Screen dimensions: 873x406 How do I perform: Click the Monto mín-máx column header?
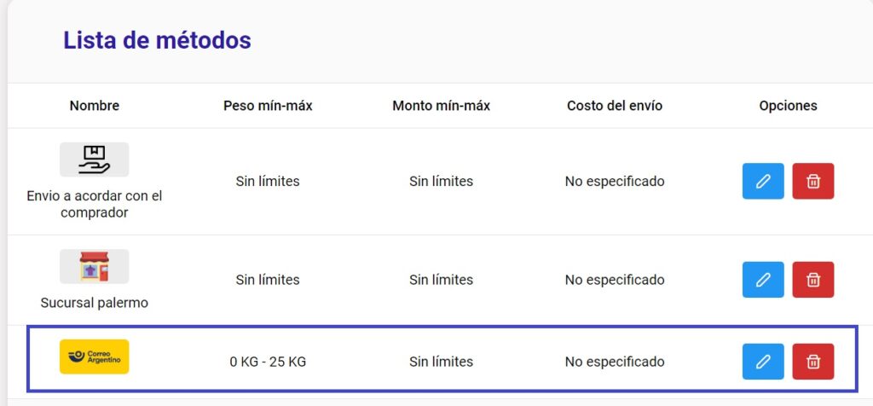[441, 106]
